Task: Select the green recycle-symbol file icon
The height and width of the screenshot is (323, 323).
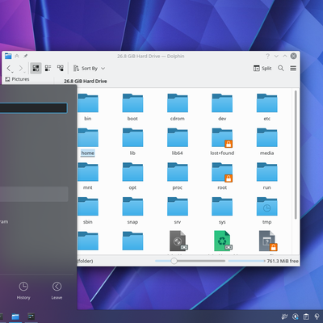Action: (x=223, y=241)
